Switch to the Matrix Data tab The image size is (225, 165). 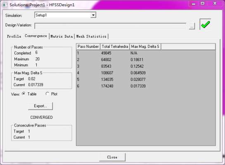pyautogui.click(x=62, y=36)
